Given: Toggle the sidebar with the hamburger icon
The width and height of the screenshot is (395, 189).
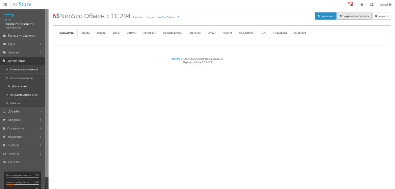Looking at the screenshot, I should tap(5, 5).
